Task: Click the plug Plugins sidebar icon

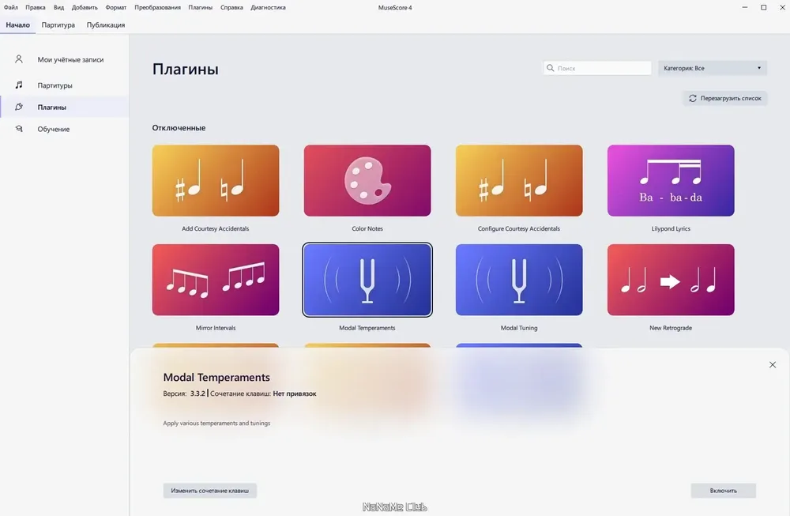Action: [x=19, y=107]
